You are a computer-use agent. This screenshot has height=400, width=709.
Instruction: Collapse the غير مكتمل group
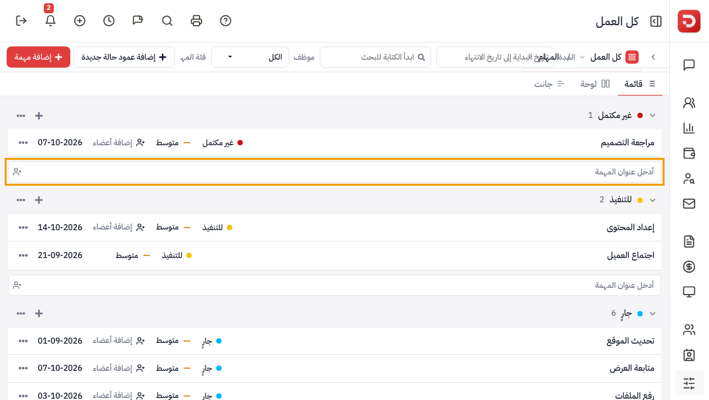[x=653, y=116]
